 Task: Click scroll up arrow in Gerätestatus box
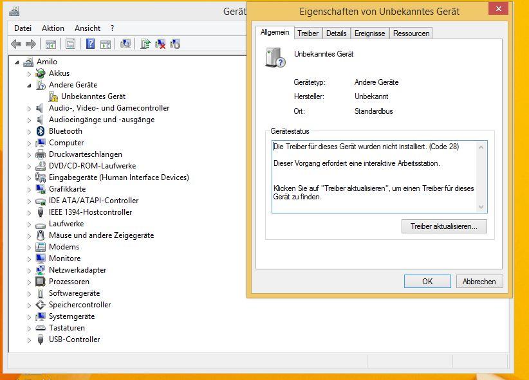point(481,147)
